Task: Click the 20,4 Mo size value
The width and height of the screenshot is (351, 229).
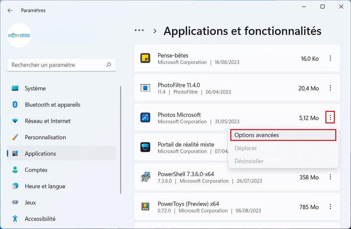Action: (x=309, y=88)
